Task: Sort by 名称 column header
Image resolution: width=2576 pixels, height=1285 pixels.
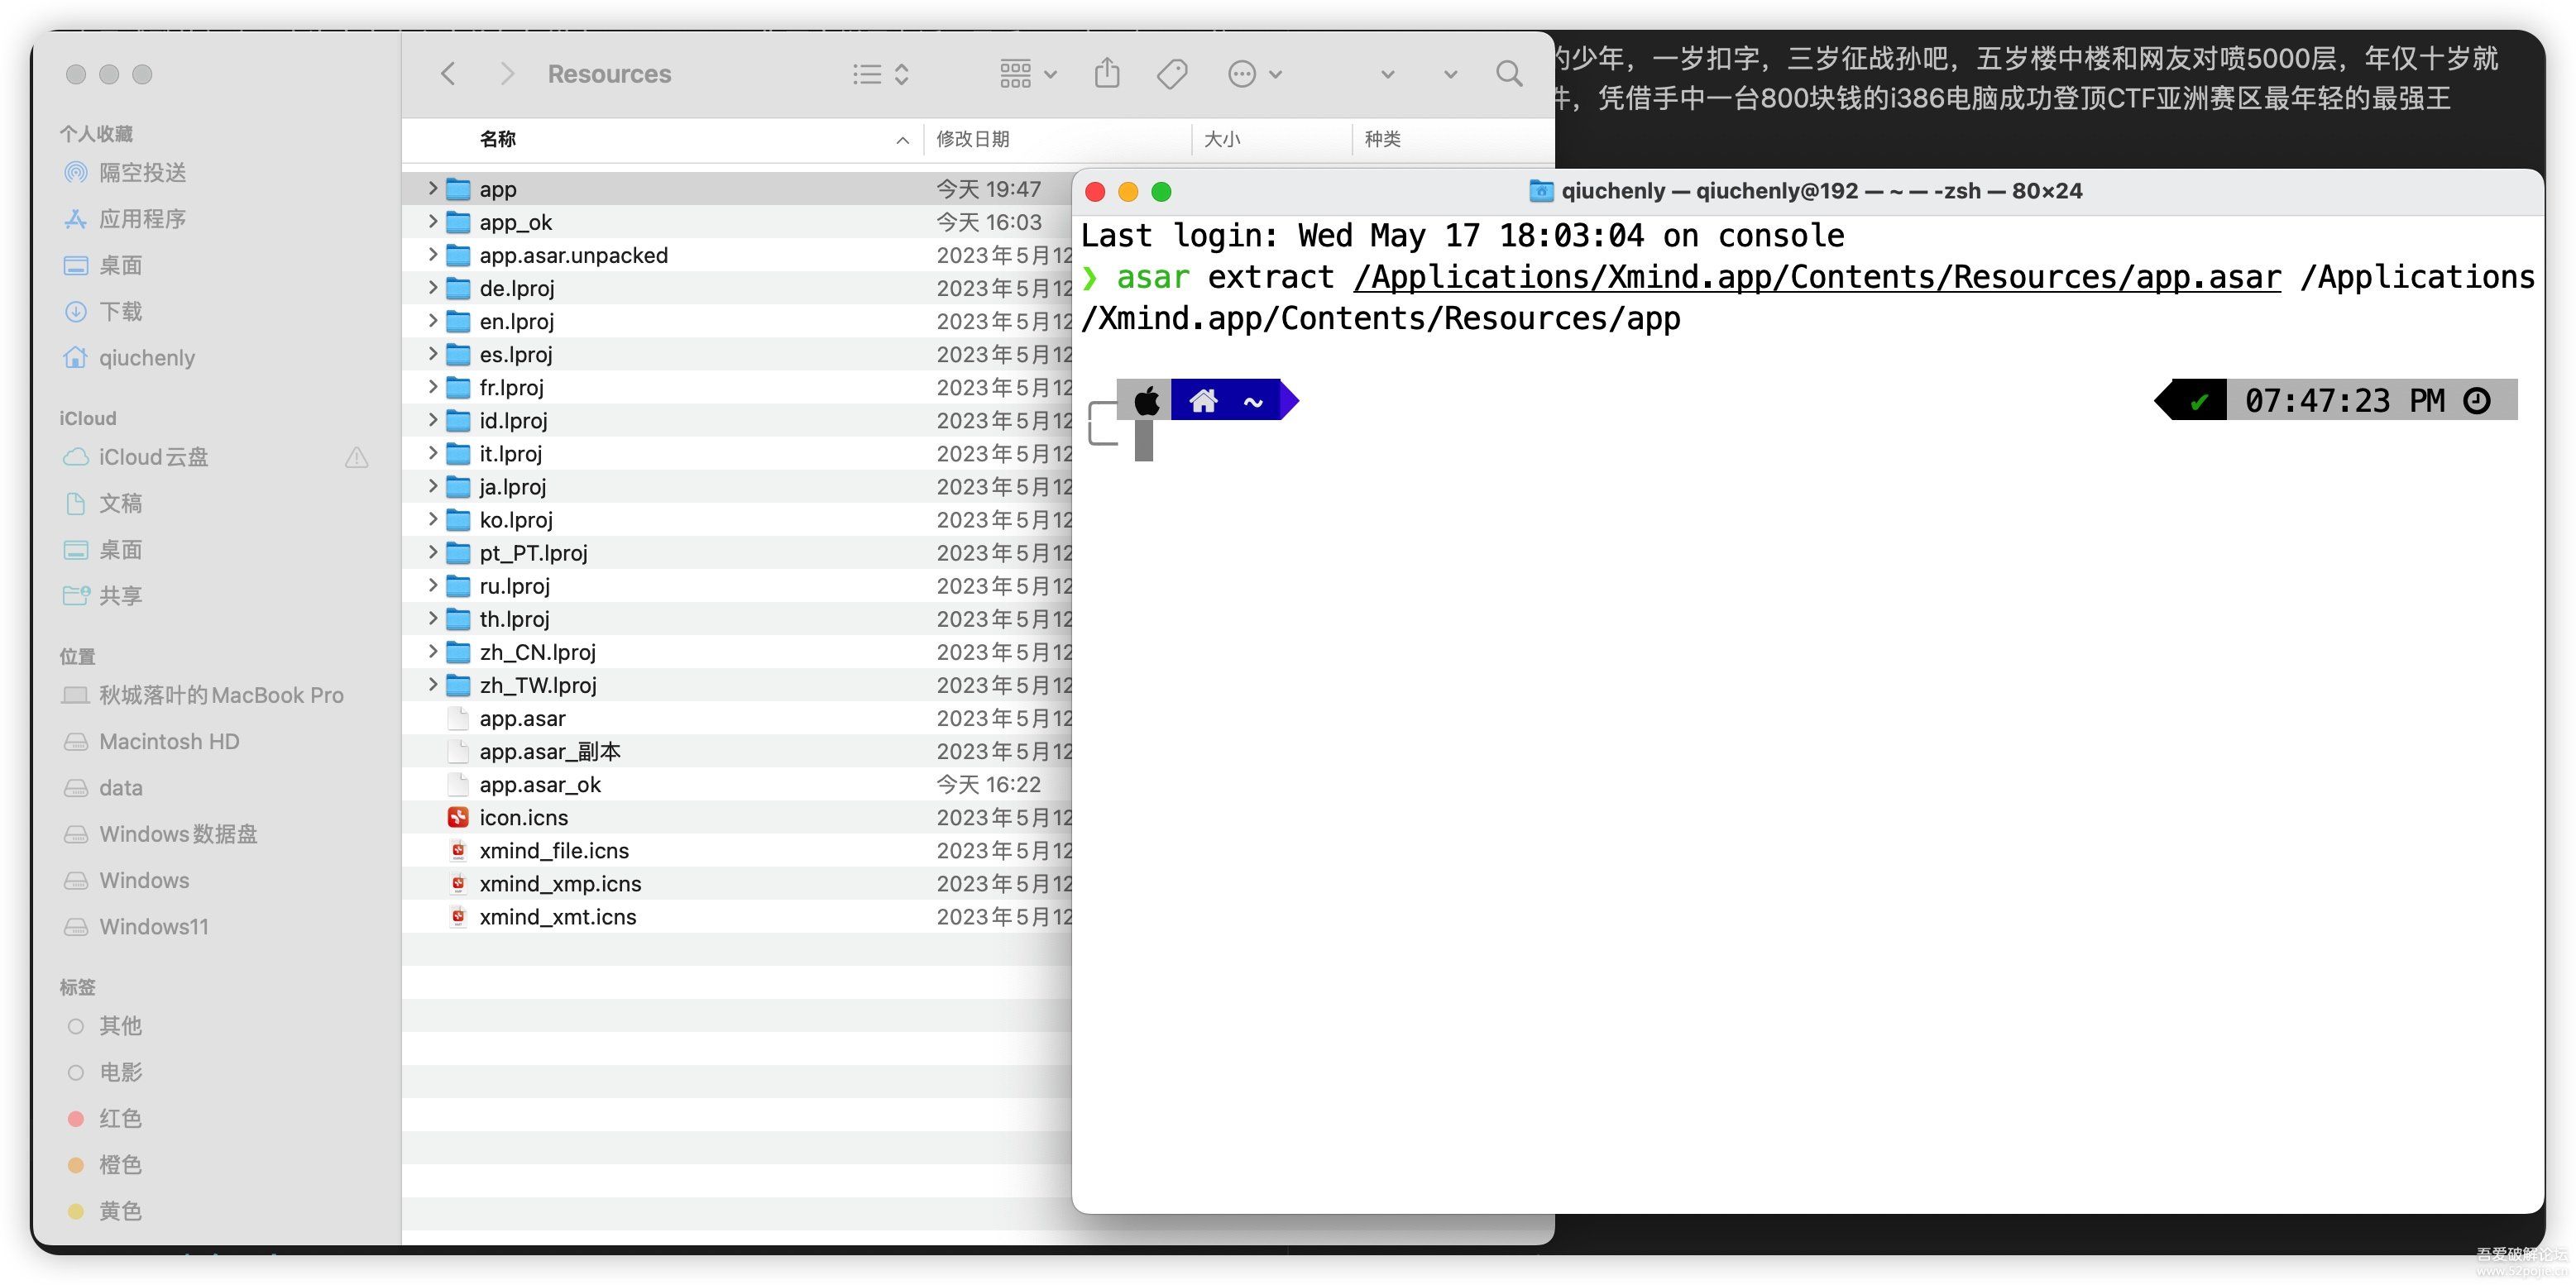Action: point(497,139)
